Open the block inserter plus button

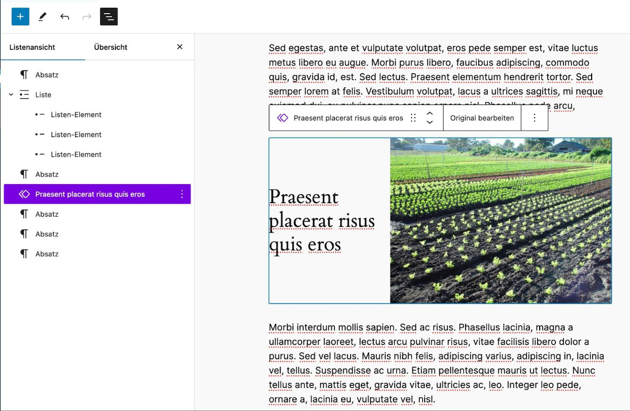tap(20, 17)
